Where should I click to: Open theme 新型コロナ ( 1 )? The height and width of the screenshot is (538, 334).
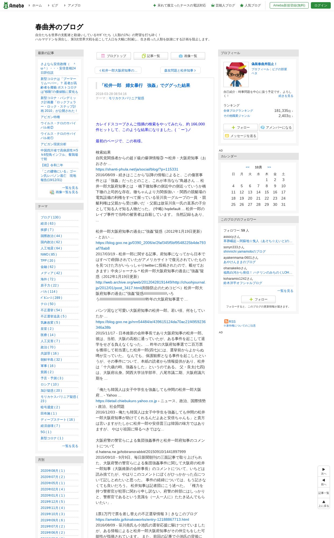click(x=52, y=438)
